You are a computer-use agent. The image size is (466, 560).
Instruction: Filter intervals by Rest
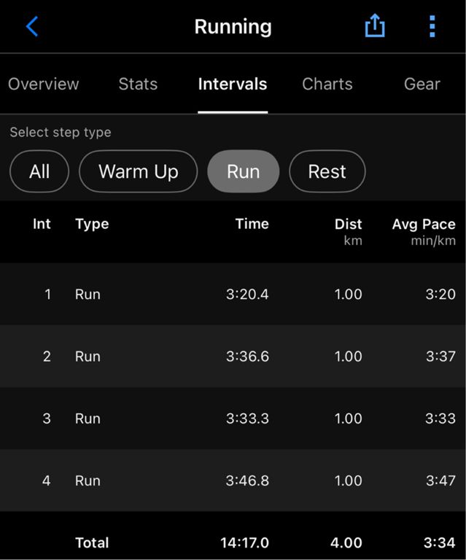(x=327, y=171)
